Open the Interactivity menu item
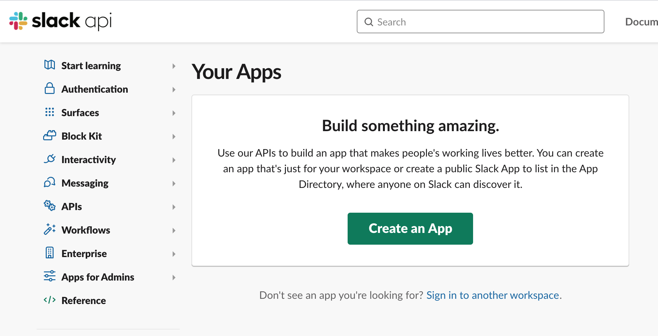Viewport: 658px width, 336px height. tap(89, 160)
